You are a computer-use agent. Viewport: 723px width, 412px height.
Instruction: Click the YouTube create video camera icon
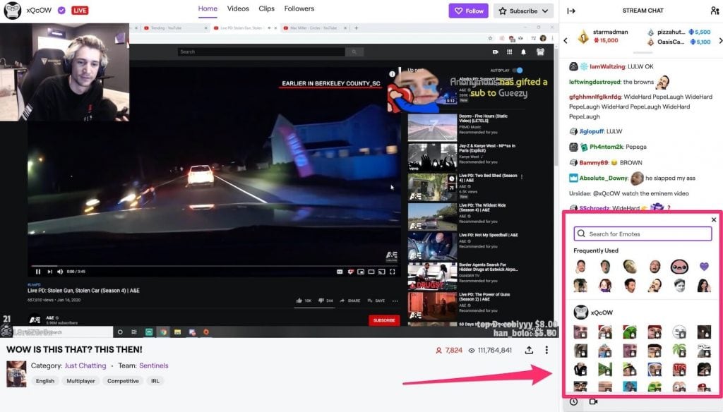click(x=495, y=52)
